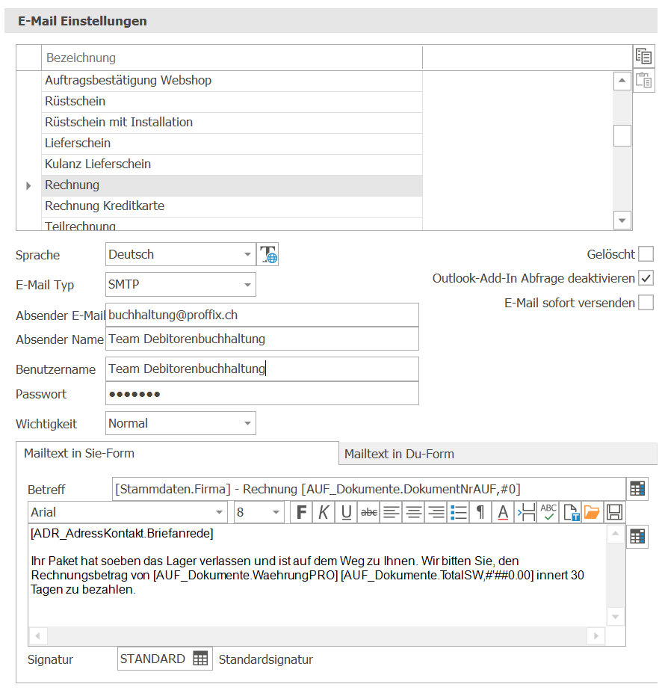Insert a text template document
Image resolution: width=665 pixels, height=690 pixels.
click(571, 512)
